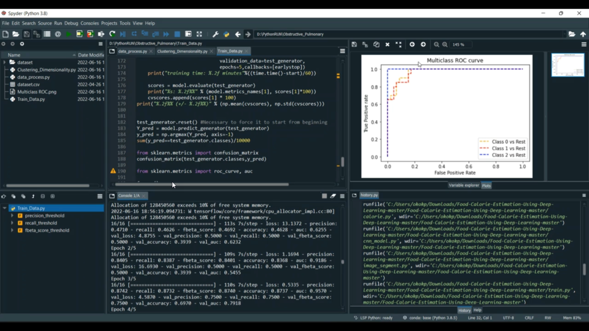Screen dimensions: 589x331
Task: Open PYTHONPATH manager Python icon
Action: tap(227, 34)
